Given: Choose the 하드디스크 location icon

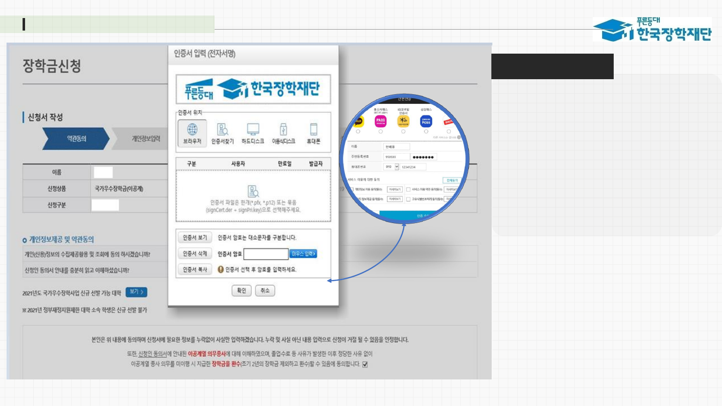Looking at the screenshot, I should (253, 133).
